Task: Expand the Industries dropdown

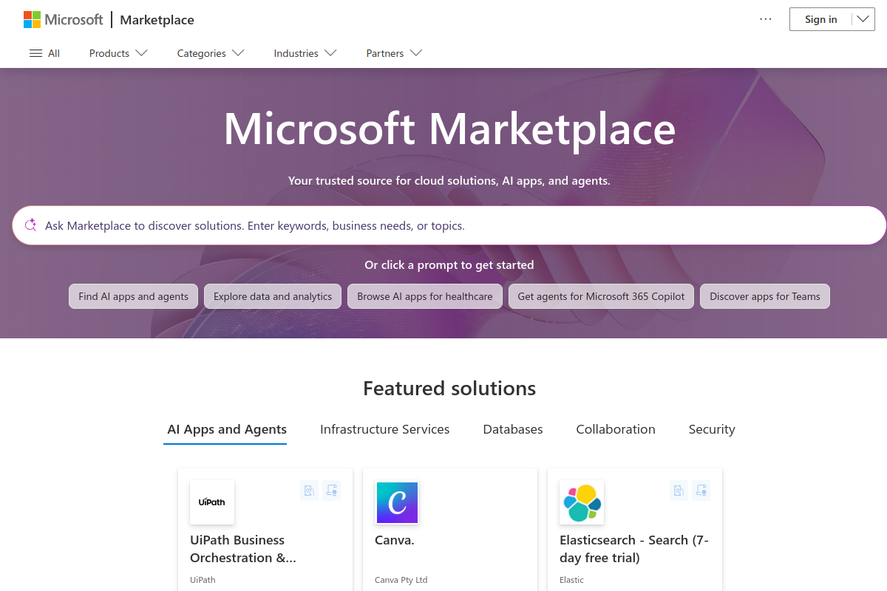Action: tap(305, 53)
